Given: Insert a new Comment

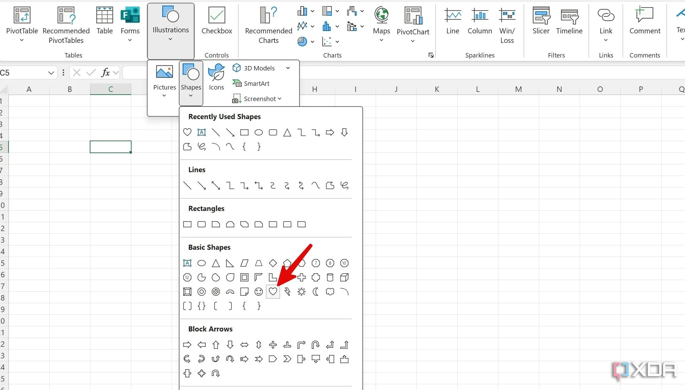Looking at the screenshot, I should point(645,20).
